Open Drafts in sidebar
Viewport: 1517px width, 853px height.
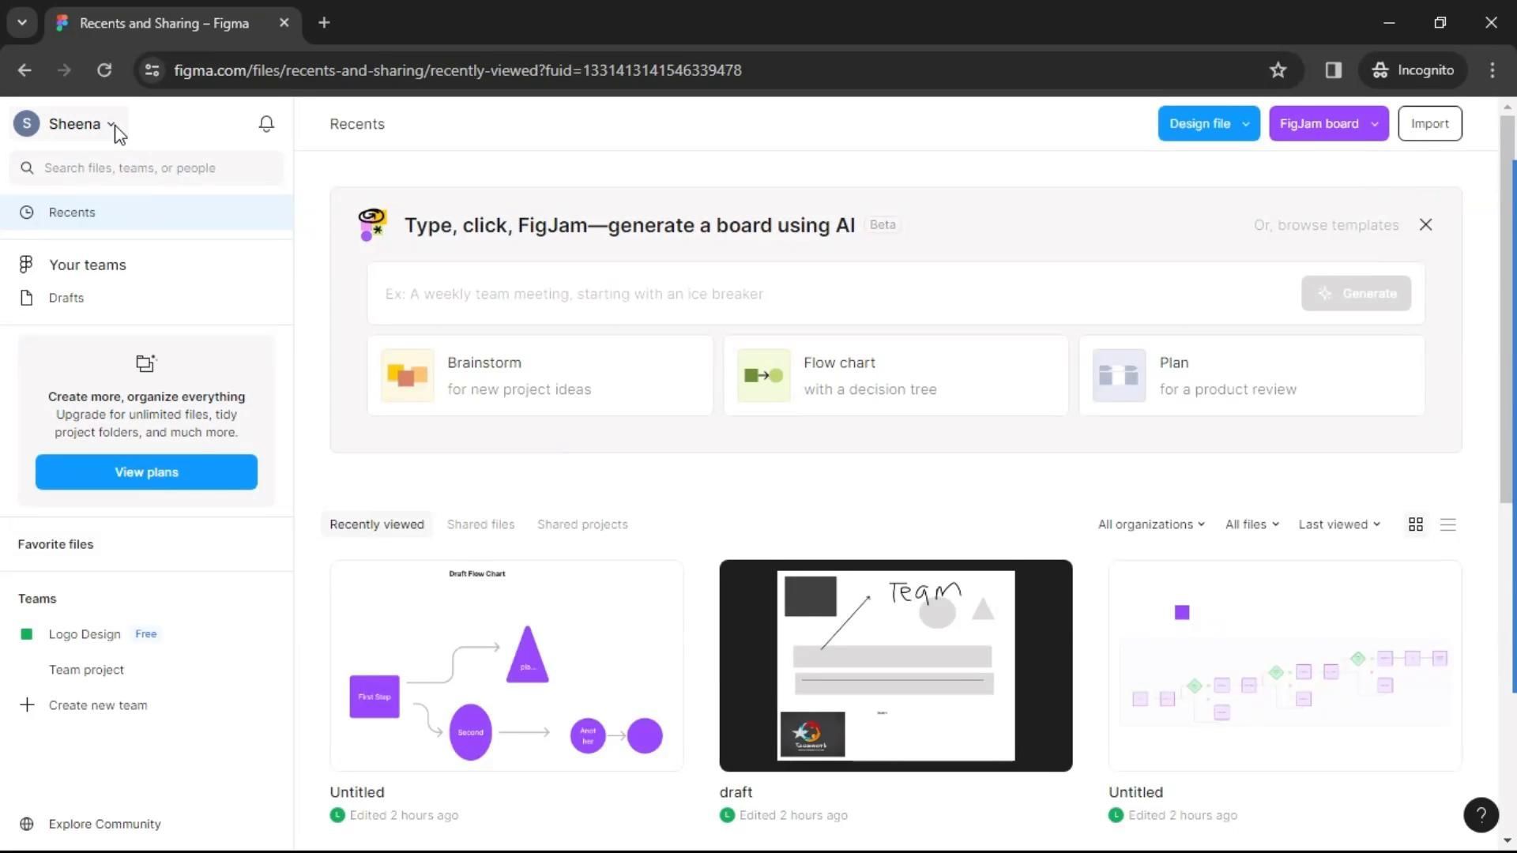66,298
